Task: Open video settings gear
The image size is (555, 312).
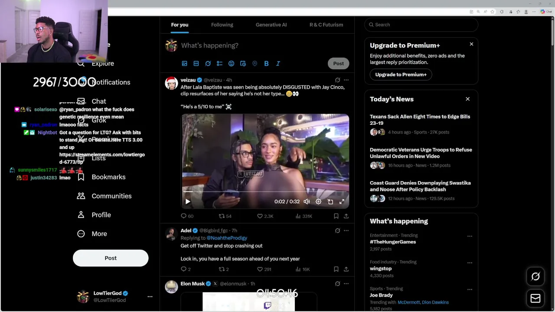Action: click(318, 201)
